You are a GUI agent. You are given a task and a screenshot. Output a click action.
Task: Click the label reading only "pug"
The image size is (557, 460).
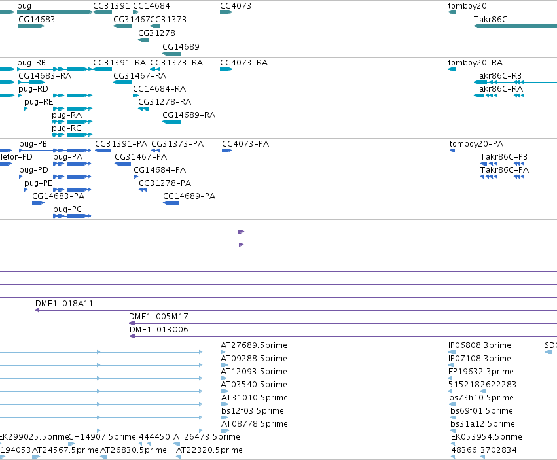tap(24, 6)
